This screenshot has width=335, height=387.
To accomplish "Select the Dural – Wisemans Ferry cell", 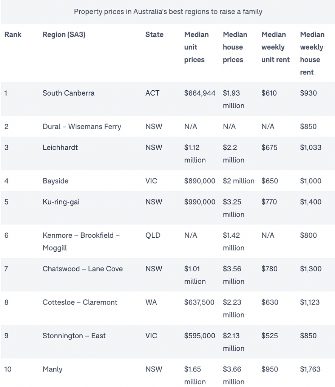I will (82, 127).
